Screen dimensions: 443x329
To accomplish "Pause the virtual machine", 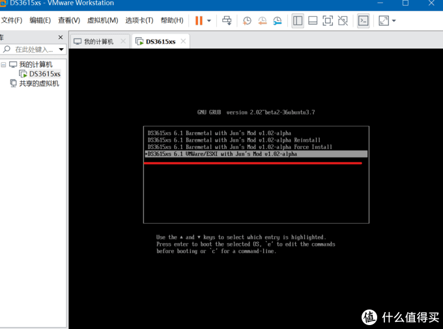I will point(199,21).
